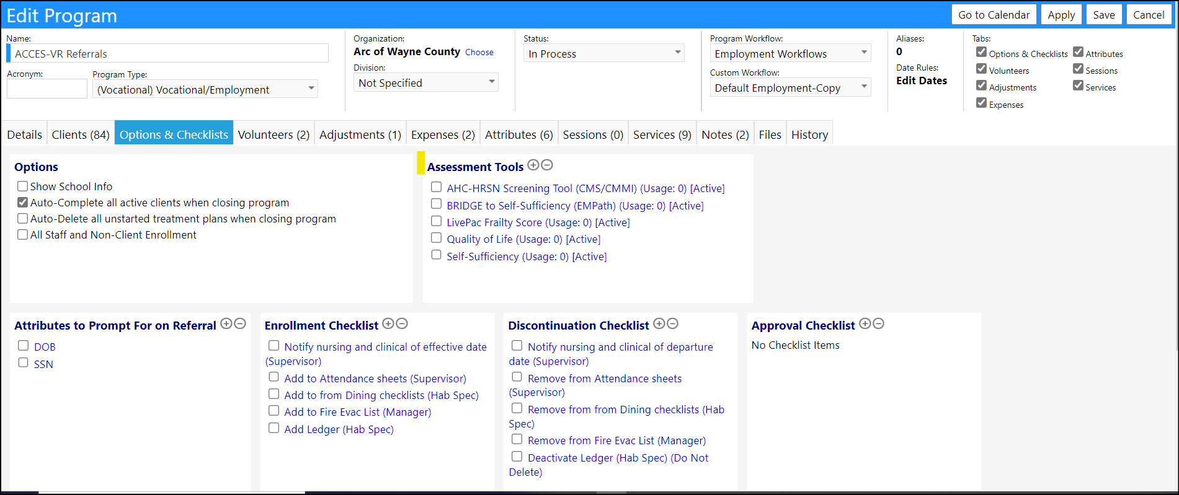Tick the SSN attribute checkbox

click(x=24, y=362)
